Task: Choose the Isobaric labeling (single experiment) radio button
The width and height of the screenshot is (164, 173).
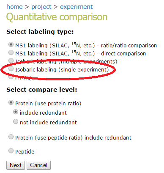Action: [x=11, y=69]
